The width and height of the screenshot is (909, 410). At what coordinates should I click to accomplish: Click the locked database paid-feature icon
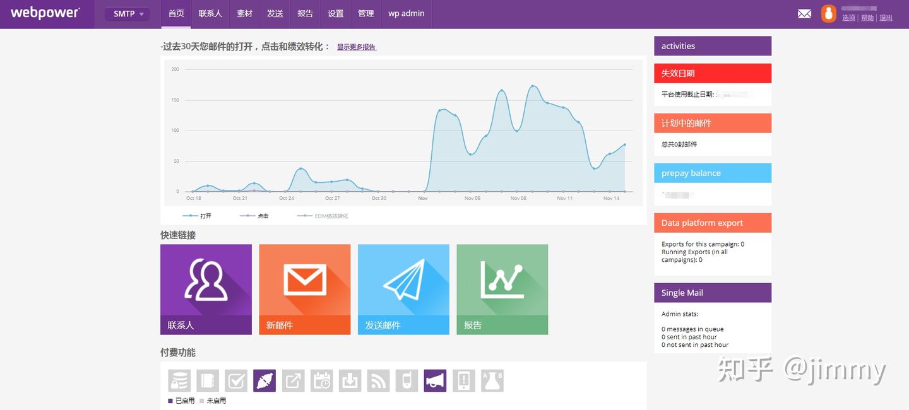(179, 381)
